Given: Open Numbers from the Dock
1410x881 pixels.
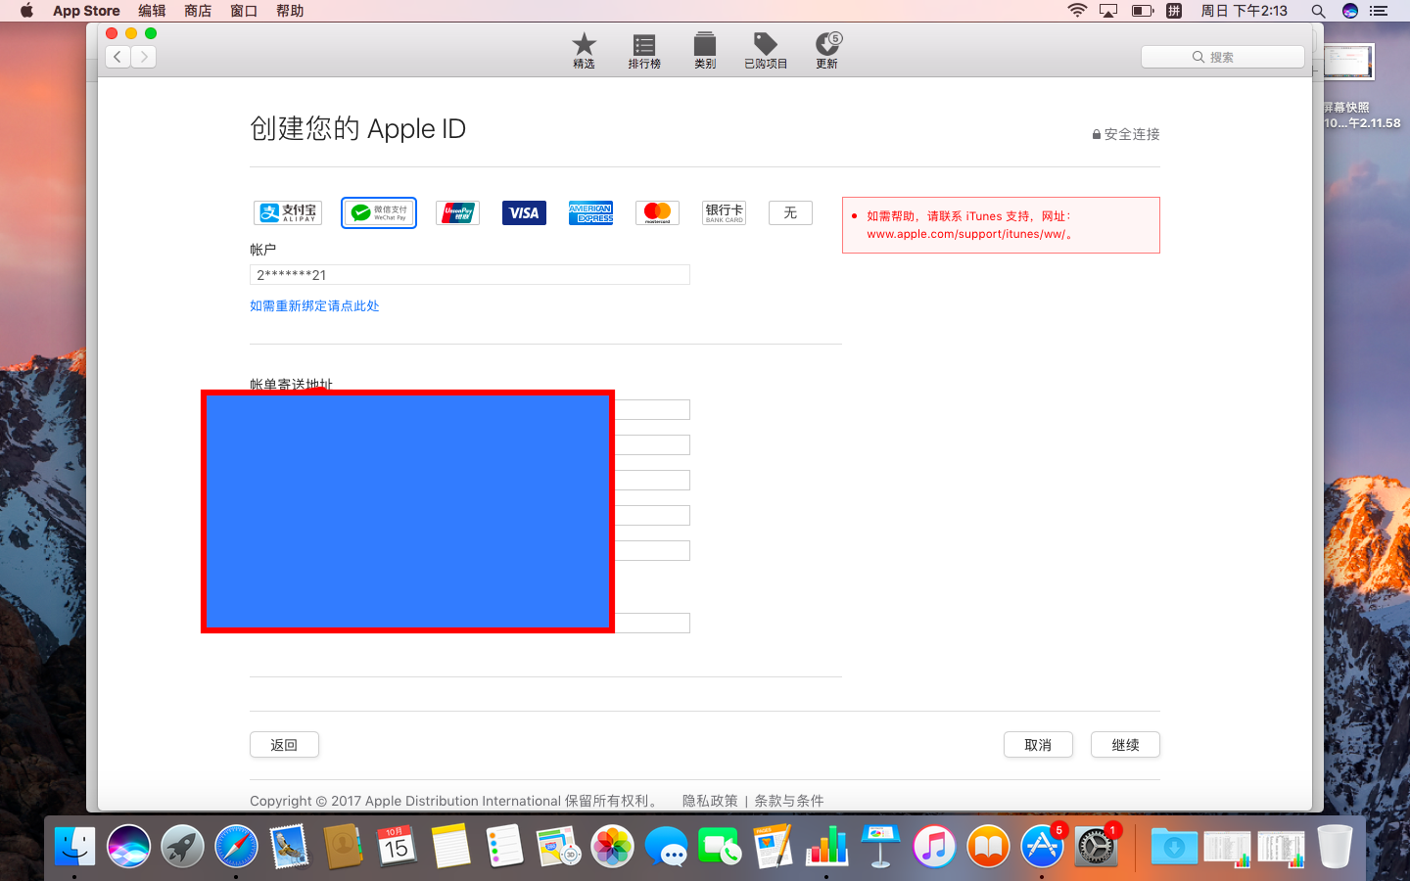Looking at the screenshot, I should coord(826,847).
